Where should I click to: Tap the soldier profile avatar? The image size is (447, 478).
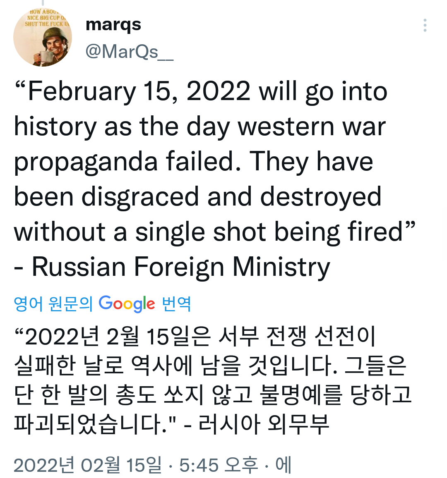pyautogui.click(x=43, y=37)
